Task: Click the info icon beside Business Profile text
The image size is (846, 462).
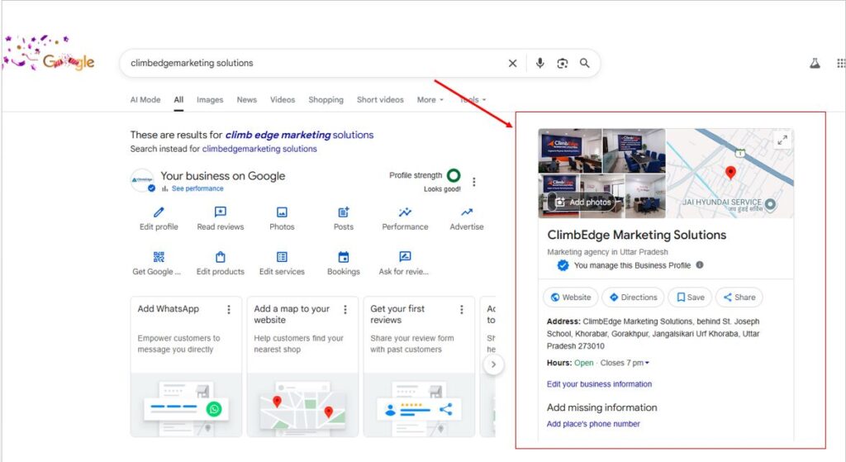Action: [699, 265]
